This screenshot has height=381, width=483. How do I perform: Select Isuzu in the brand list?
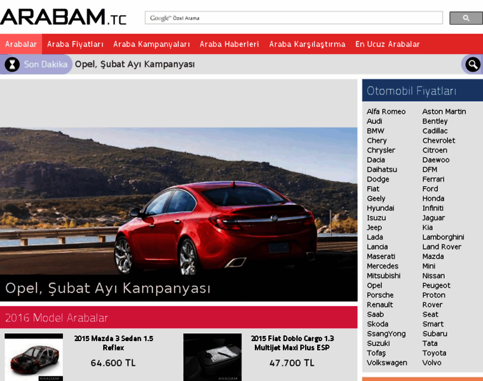376,218
